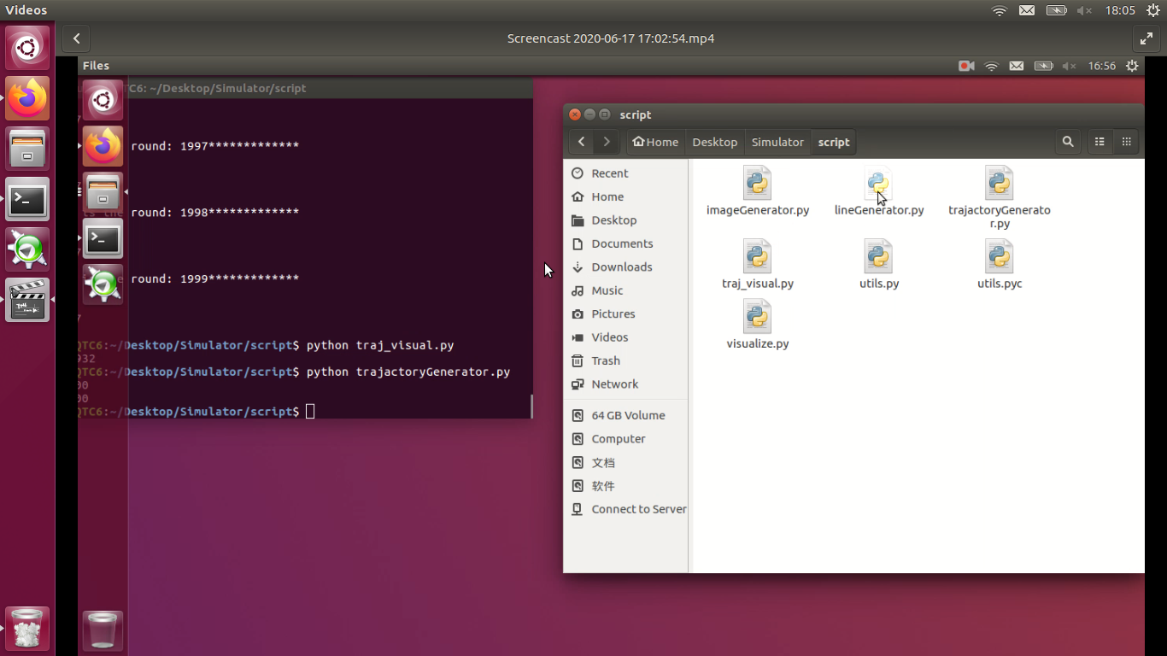Open Desktop in the Files sidebar
The width and height of the screenshot is (1167, 656).
[x=626, y=220]
